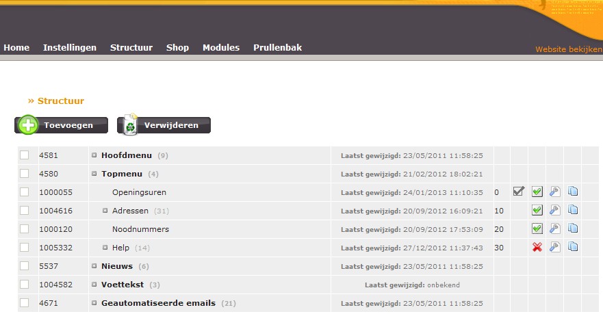
Task: Open the Topmenu item
Action: pos(122,174)
